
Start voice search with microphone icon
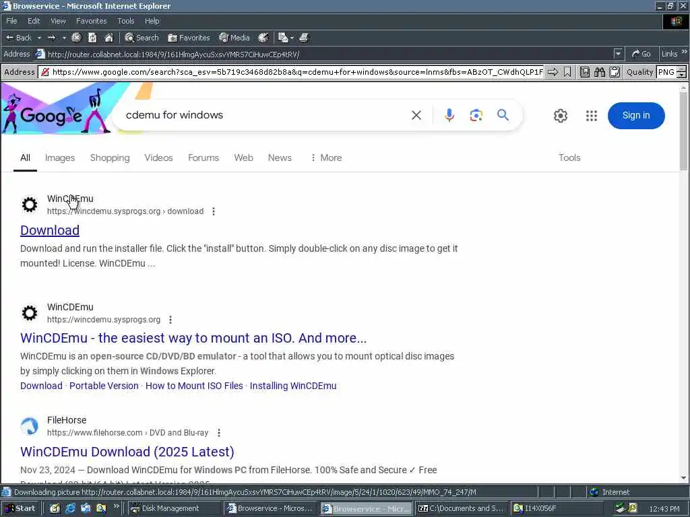[x=449, y=115]
